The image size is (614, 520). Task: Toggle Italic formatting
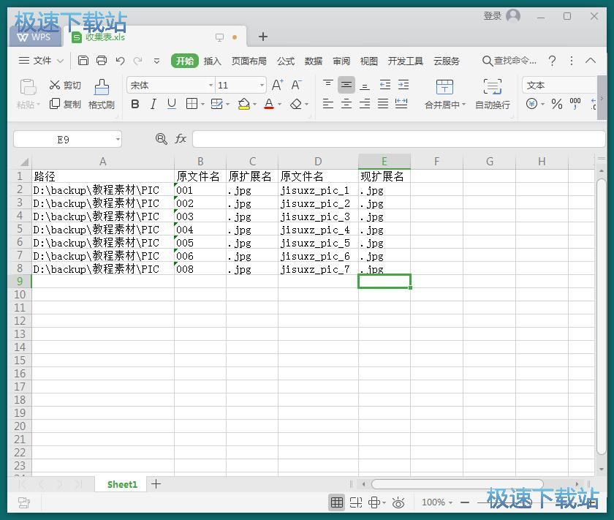point(153,105)
